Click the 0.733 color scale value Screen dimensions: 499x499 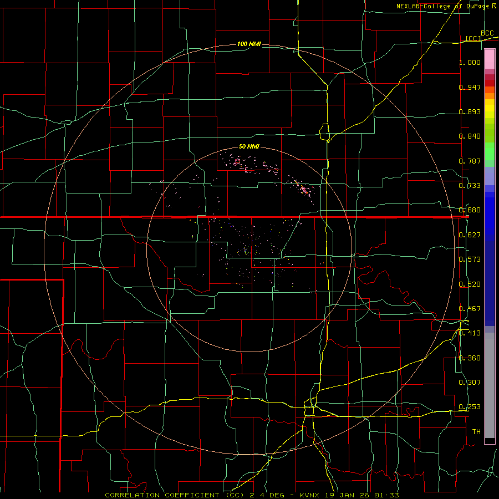pos(470,186)
